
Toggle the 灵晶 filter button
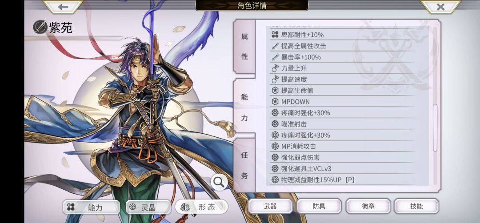coord(148,207)
